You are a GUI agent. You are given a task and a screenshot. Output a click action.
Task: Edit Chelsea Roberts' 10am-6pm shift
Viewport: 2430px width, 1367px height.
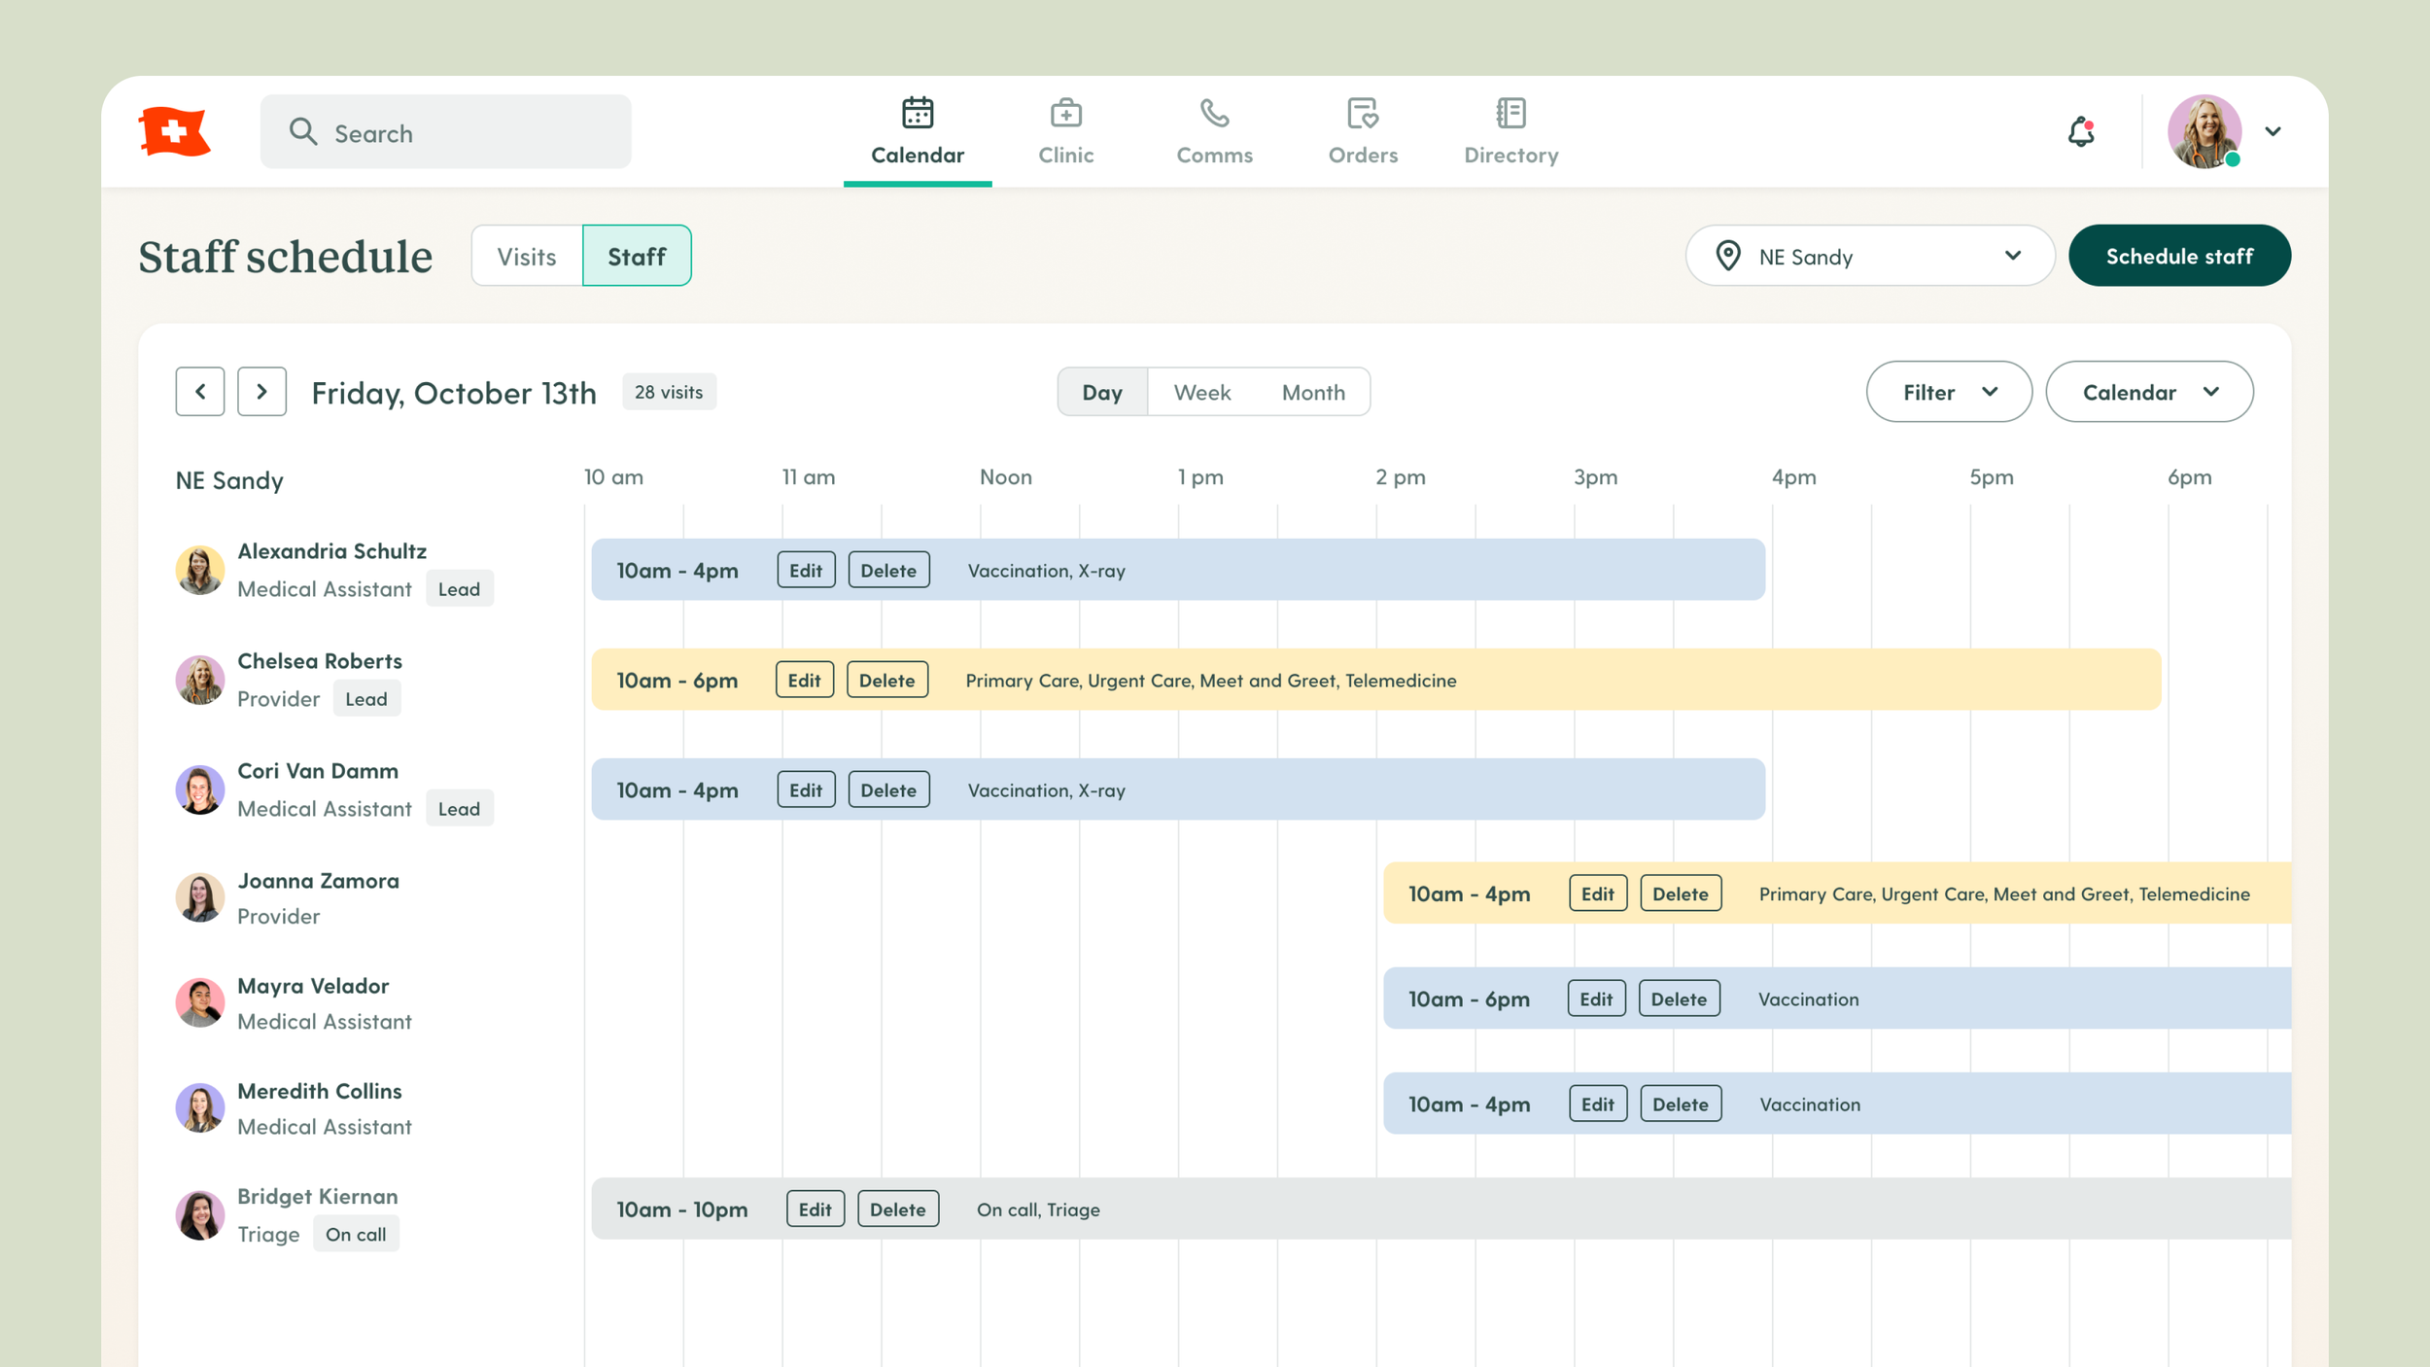click(x=804, y=680)
